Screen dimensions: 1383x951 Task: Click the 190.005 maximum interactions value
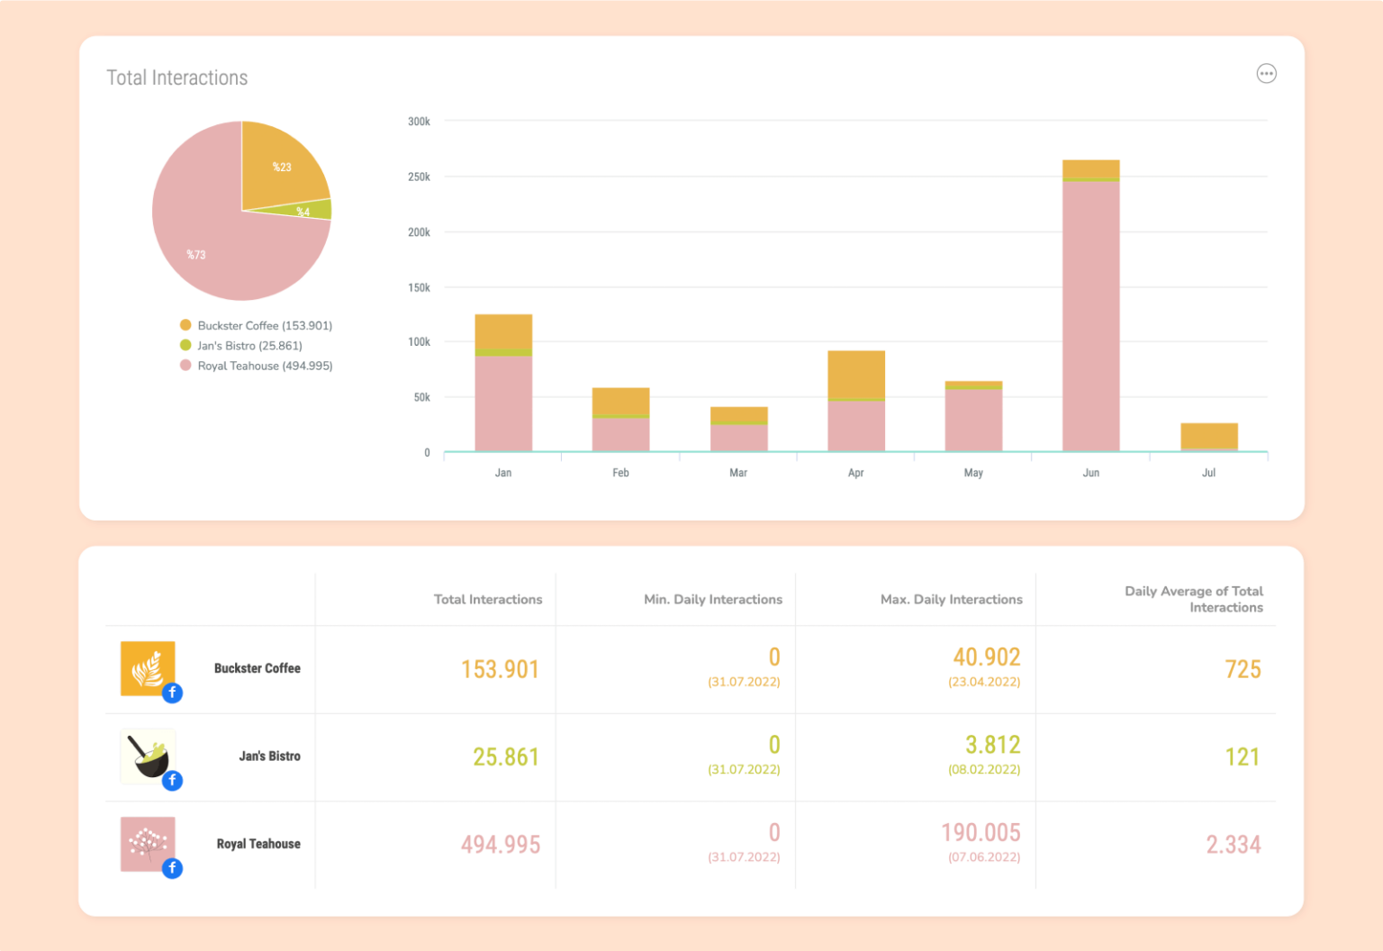point(981,833)
